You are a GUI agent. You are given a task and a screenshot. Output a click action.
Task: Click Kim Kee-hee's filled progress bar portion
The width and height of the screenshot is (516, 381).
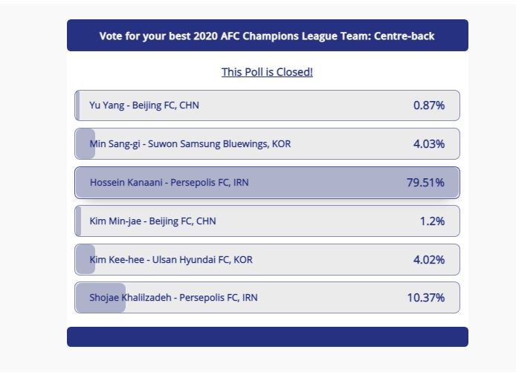85,260
